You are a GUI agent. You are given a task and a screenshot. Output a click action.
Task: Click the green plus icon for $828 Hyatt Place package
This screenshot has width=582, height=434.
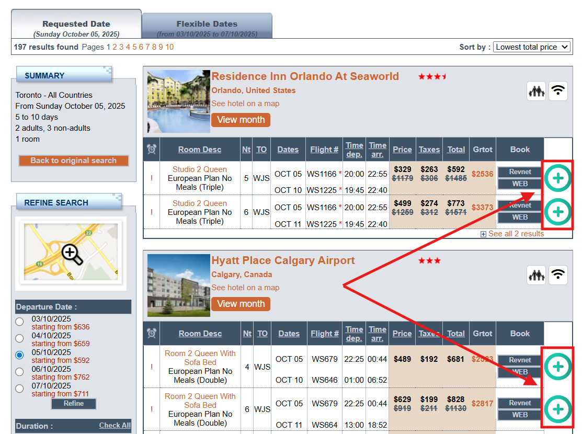558,409
